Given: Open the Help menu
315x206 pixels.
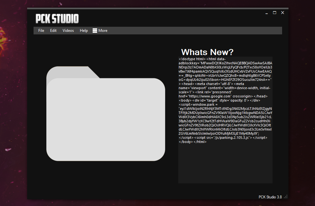Looking at the screenshot, I should point(84,31).
